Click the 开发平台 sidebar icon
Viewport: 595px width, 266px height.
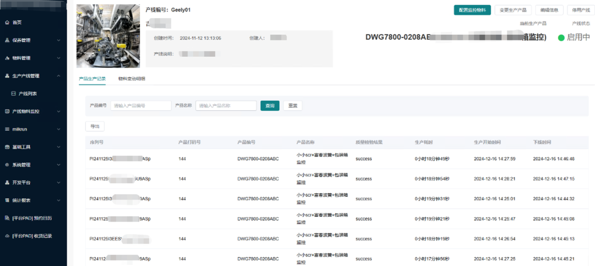click(7, 182)
